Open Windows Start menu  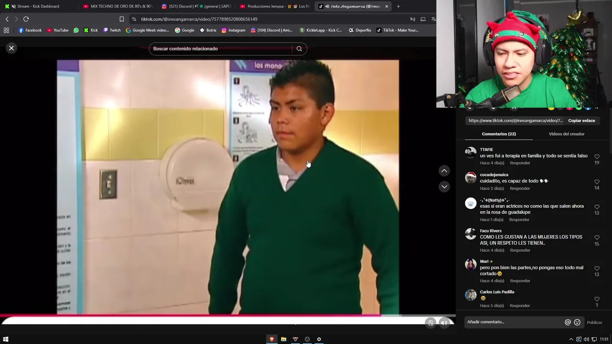6,339
